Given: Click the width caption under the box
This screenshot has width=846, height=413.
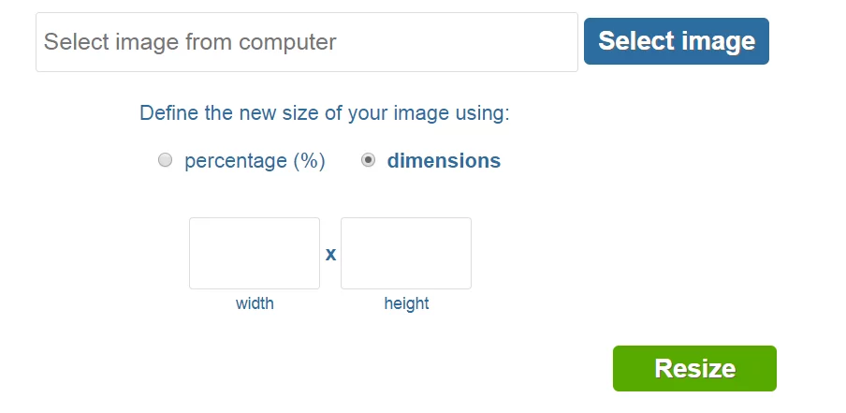Looking at the screenshot, I should (255, 303).
